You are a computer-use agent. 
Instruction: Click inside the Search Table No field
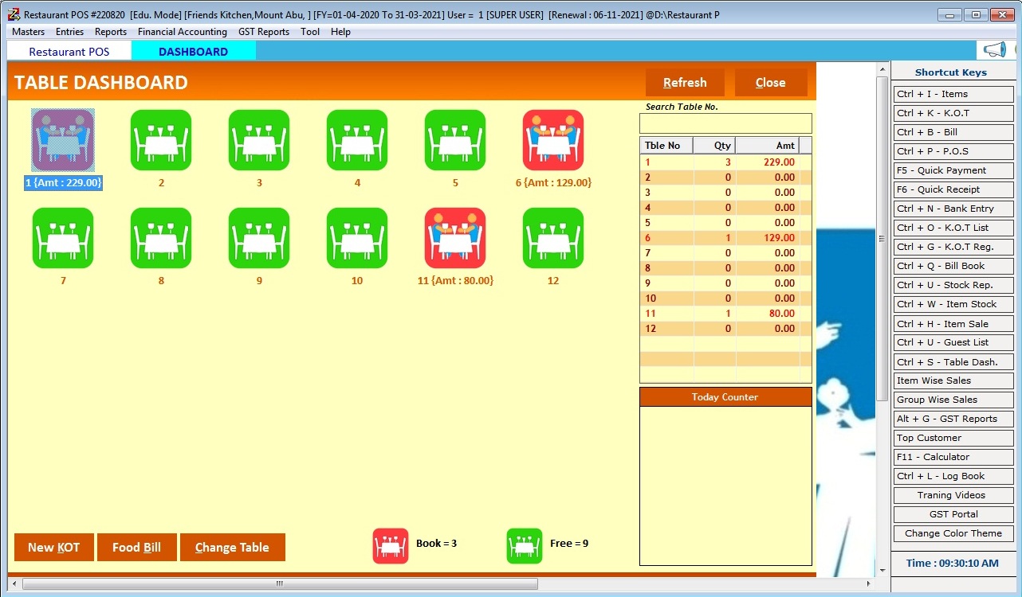tap(724, 123)
